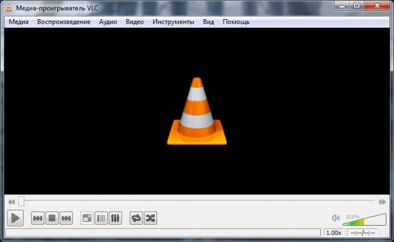Toggle fullscreen video mode
This screenshot has height=242, width=394.
pyautogui.click(x=87, y=218)
